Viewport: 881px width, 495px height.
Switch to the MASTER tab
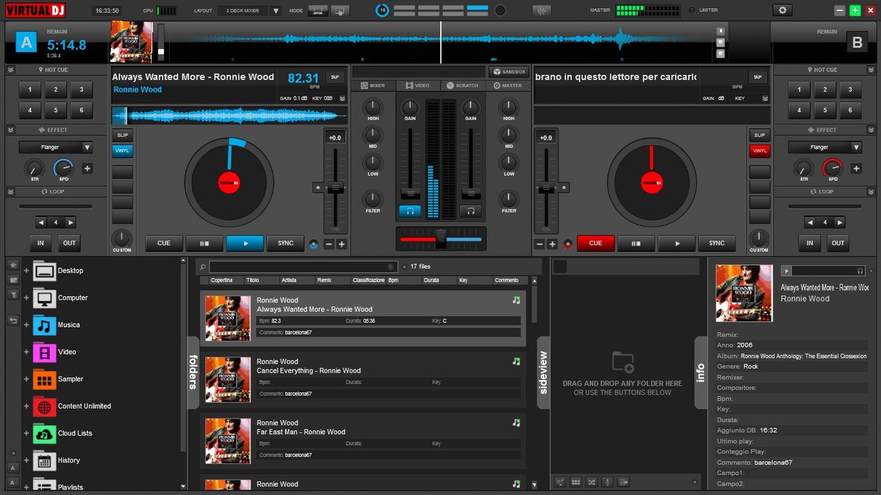click(508, 85)
